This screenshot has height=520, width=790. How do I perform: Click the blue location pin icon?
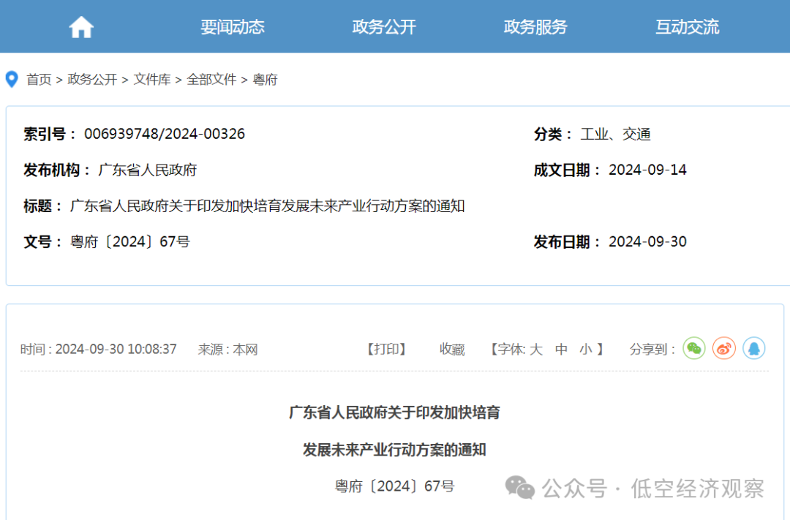coord(12,80)
